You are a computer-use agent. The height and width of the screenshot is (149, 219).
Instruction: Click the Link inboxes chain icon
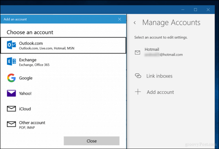[138, 76]
